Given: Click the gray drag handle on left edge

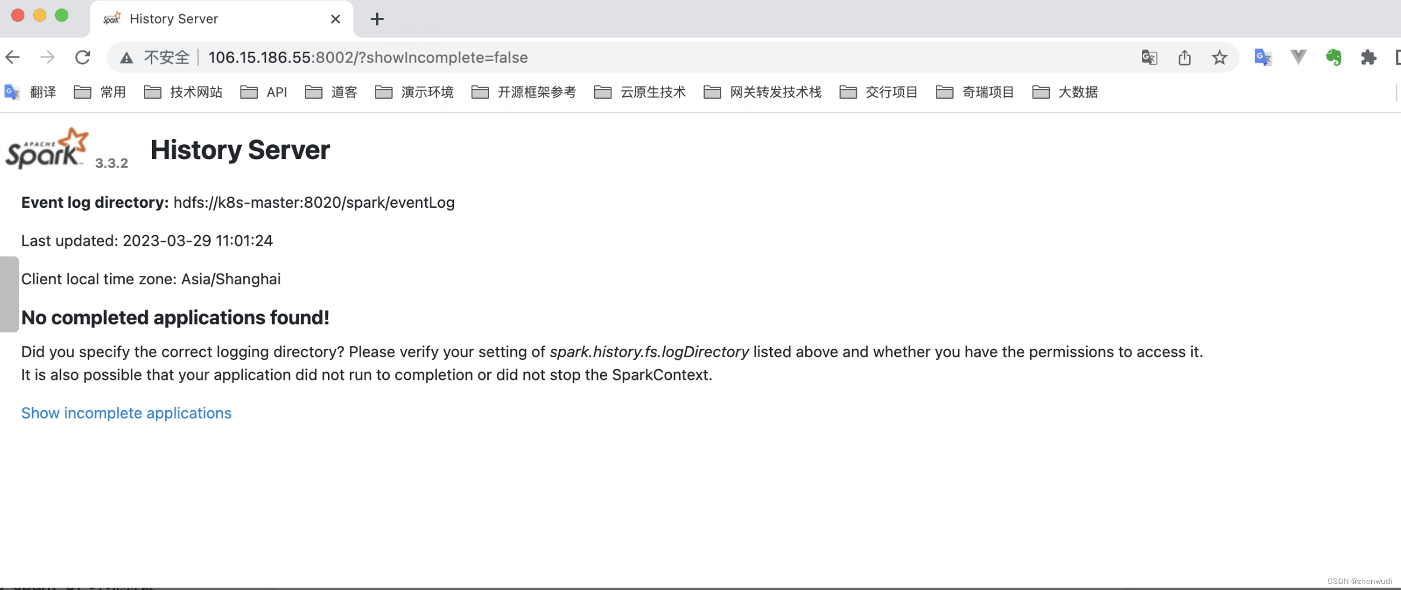Looking at the screenshot, I should (9, 294).
